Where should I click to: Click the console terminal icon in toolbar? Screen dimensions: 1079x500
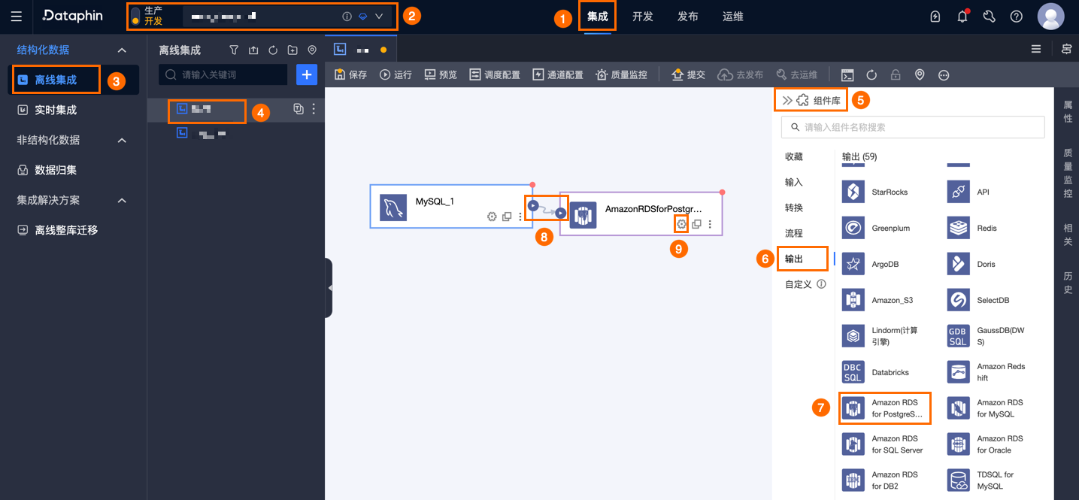tap(847, 74)
